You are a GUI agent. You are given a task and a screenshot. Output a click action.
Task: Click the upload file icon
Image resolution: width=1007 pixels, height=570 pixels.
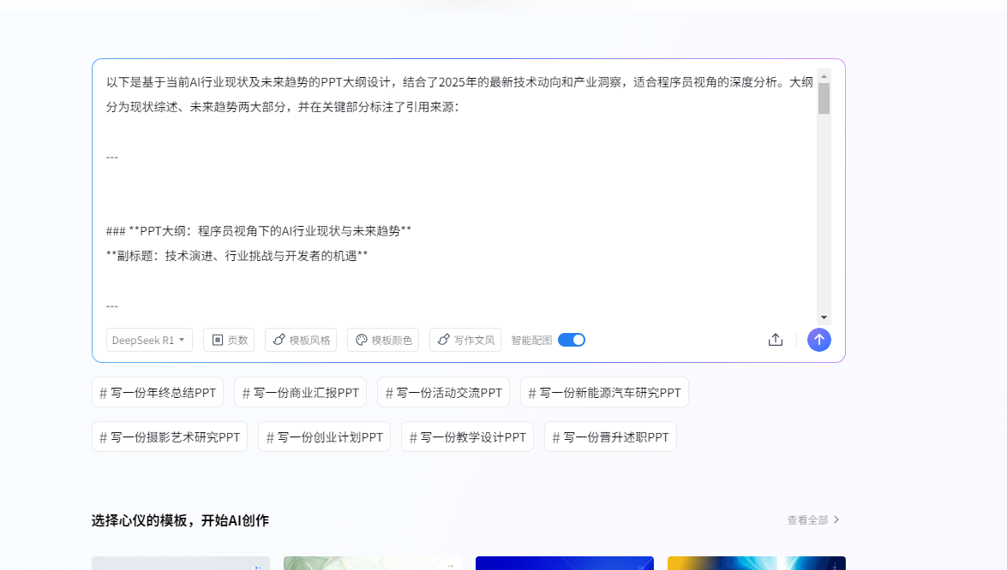(x=775, y=340)
